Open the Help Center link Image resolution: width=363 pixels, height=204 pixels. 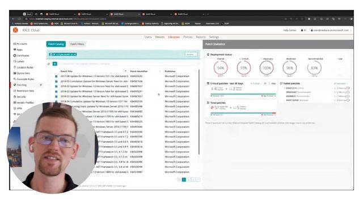tap(289, 30)
